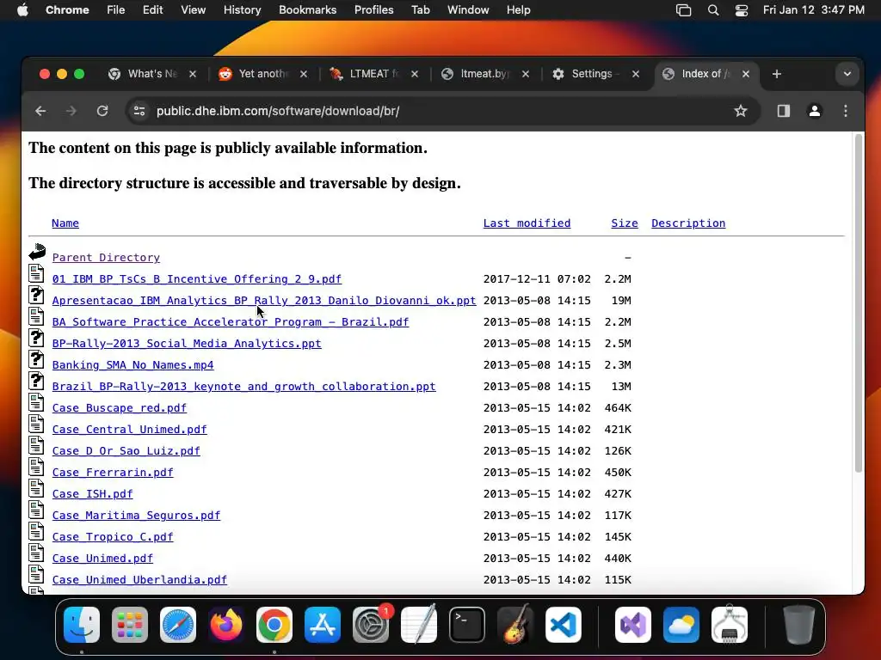
Task: Launch Visual Studio Code from the Dock
Action: click(564, 625)
